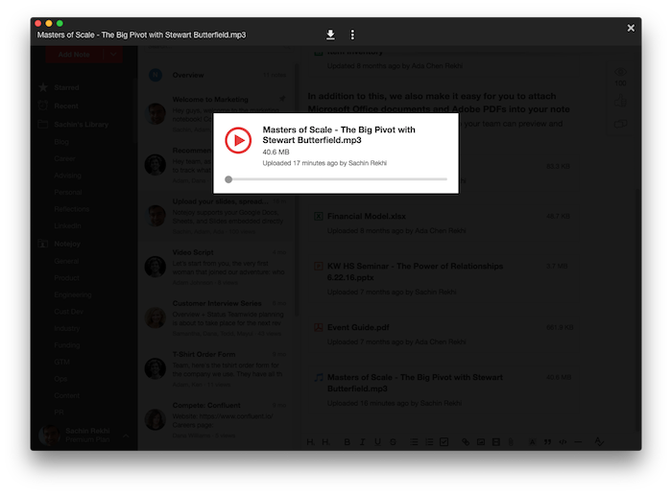Click the text highlight color icon
The height and width of the screenshot is (494, 672).
click(x=532, y=442)
